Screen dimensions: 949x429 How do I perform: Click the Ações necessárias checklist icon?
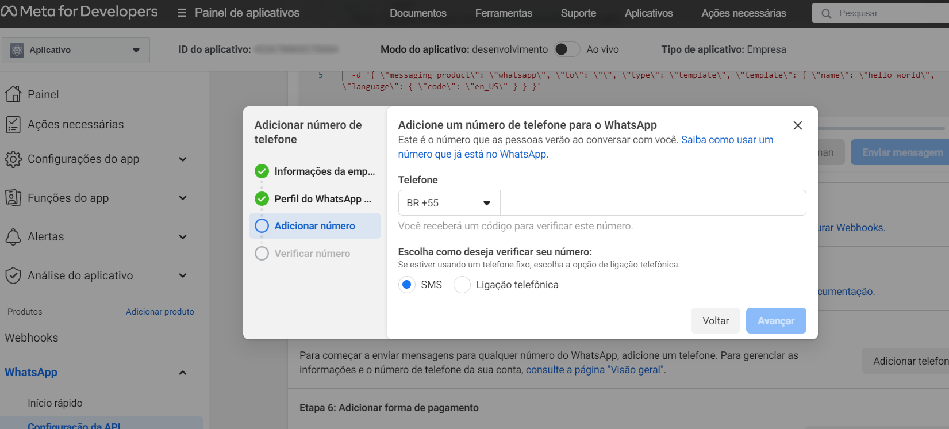pyautogui.click(x=13, y=124)
